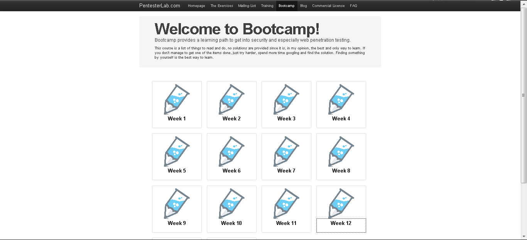
Task: Open the Blog nav item
Action: (x=304, y=6)
